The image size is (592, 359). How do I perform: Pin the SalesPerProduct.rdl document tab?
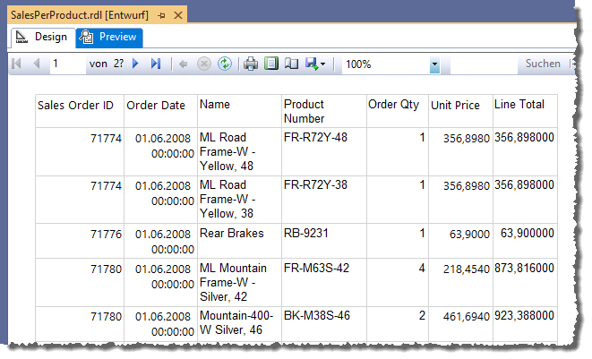click(161, 16)
